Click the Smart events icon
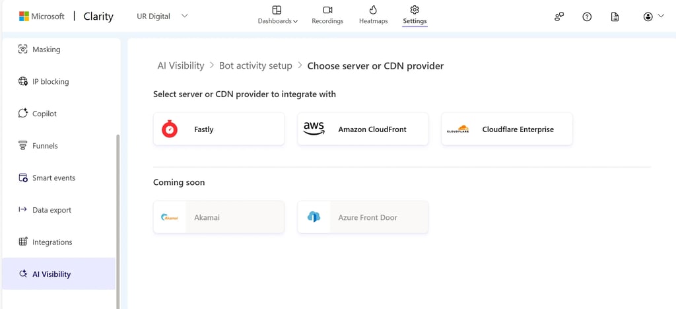676x309 pixels. (x=23, y=178)
